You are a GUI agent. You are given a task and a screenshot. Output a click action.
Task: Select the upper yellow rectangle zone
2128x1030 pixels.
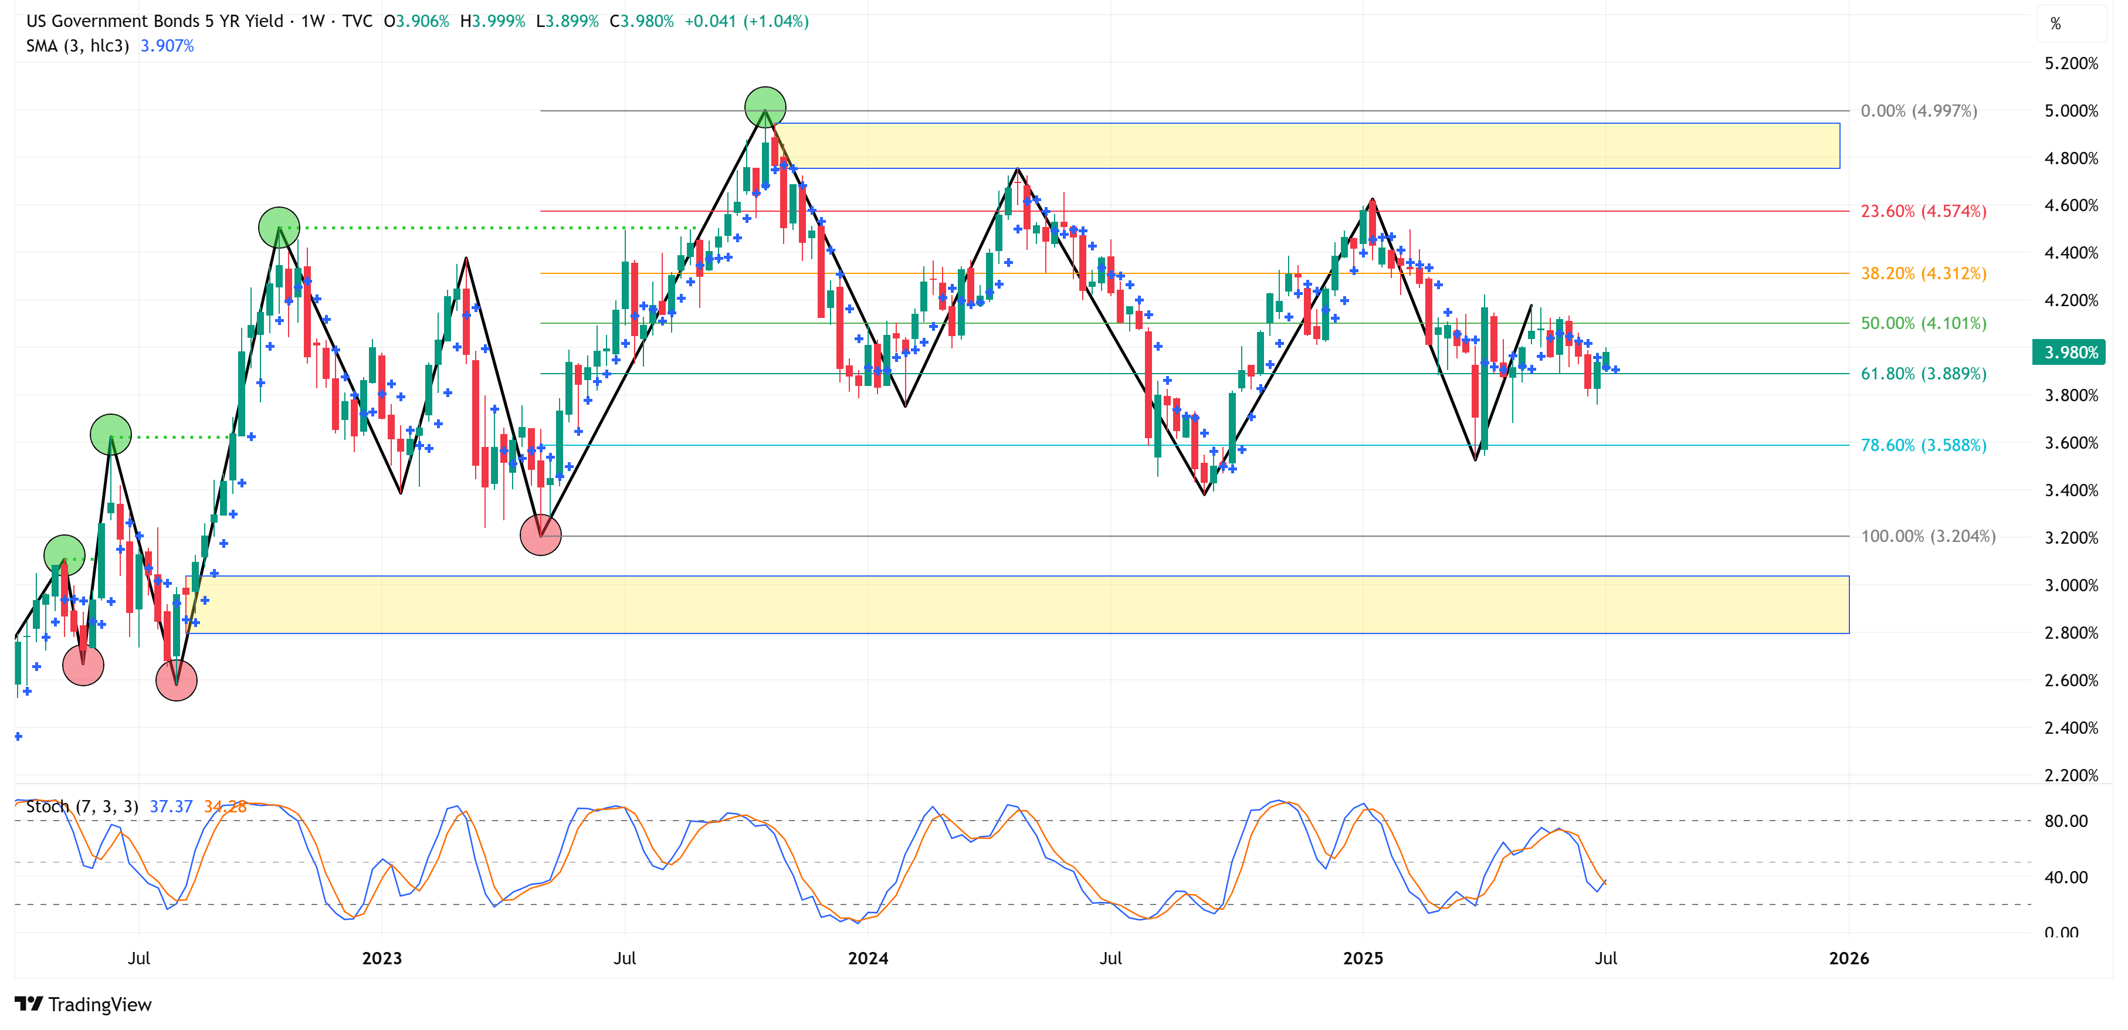[1321, 146]
